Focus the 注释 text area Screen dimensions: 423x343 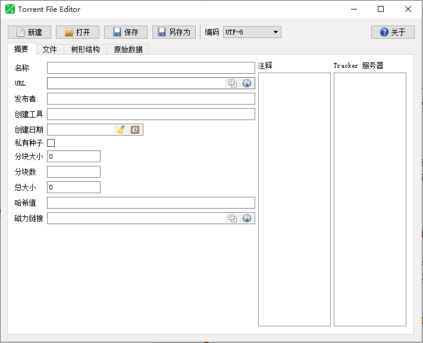pyautogui.click(x=294, y=199)
